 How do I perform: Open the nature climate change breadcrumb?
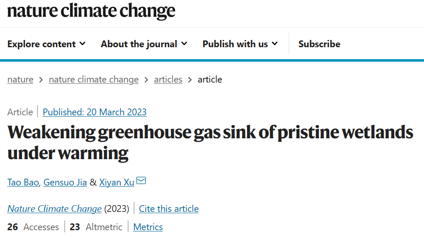point(93,80)
